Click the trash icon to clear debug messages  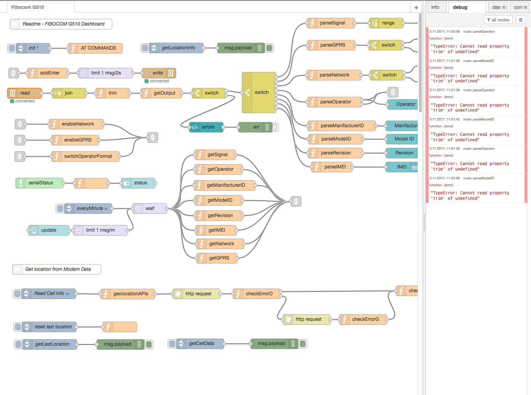[x=520, y=20]
